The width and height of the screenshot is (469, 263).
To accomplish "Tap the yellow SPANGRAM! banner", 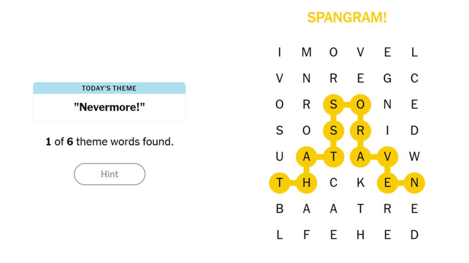I will click(347, 17).
